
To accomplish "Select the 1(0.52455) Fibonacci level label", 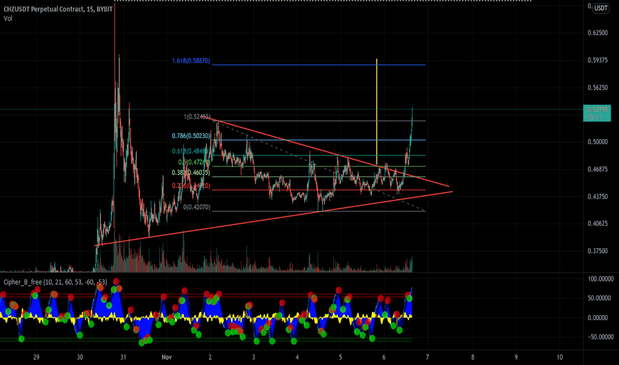I will [x=197, y=117].
